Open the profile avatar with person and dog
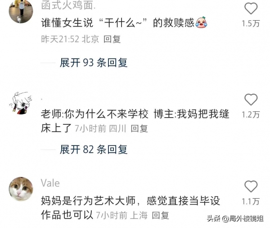 tap(21, 11)
